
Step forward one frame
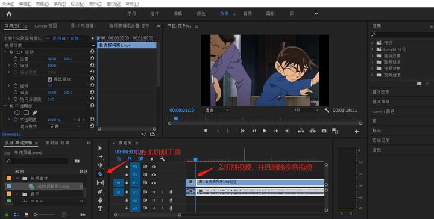[x=276, y=131]
